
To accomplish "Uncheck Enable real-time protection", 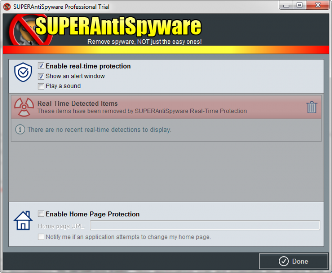I will [41, 66].
